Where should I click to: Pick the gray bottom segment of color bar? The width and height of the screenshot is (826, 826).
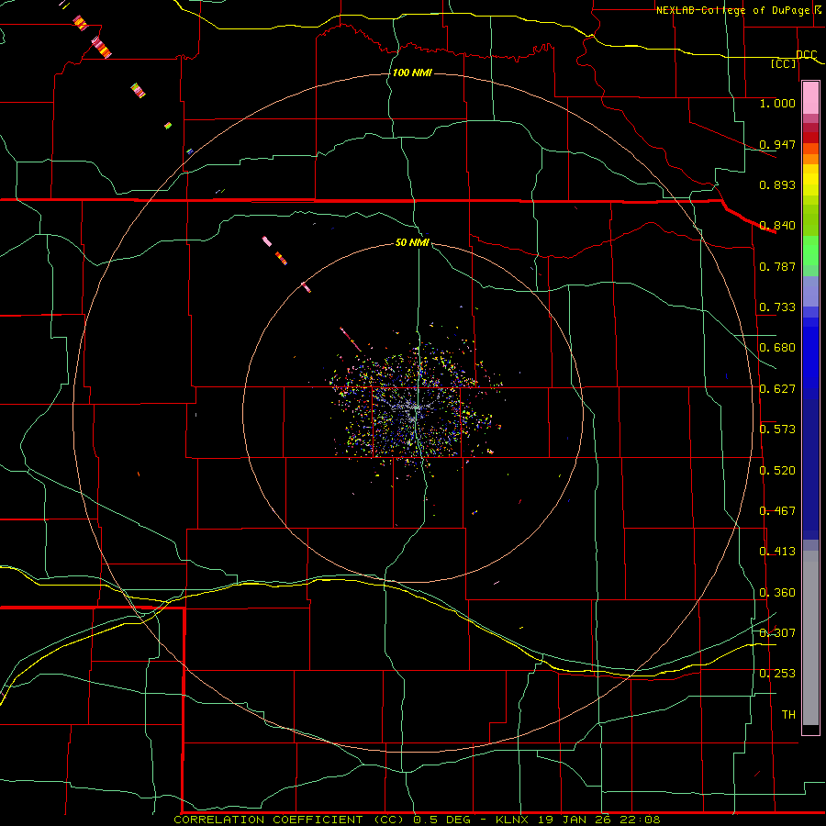tap(810, 638)
